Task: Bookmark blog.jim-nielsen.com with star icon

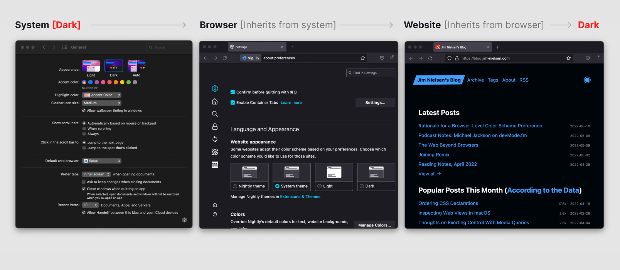Action: 569,58
